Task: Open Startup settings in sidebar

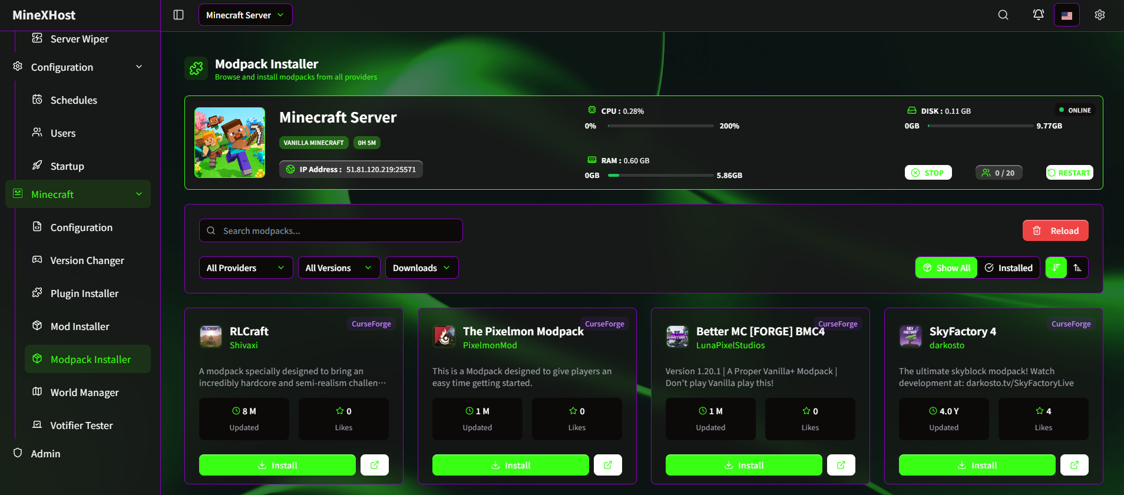Action: tap(88, 166)
